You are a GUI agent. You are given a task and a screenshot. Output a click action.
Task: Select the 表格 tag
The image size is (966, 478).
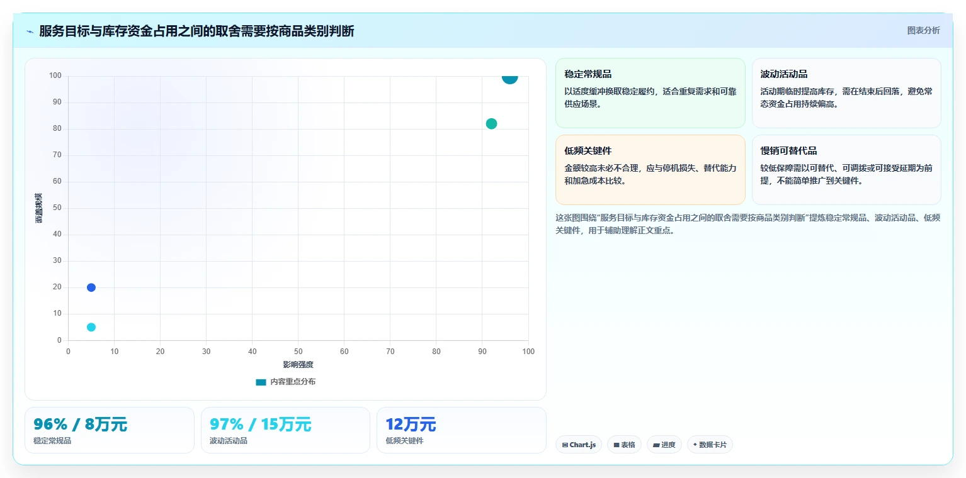pyautogui.click(x=624, y=445)
